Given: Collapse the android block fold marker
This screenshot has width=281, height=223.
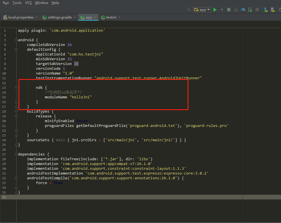Looking at the screenshot, I should click(x=16, y=40).
